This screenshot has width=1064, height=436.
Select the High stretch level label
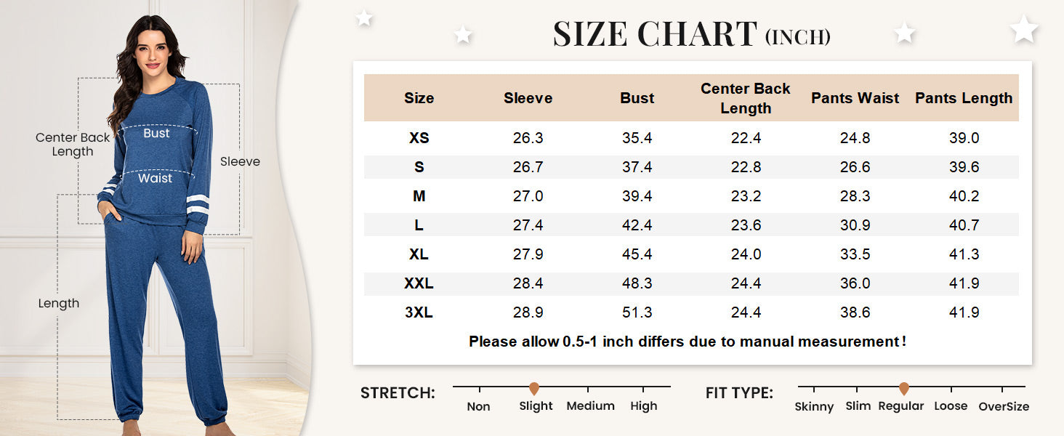644,406
